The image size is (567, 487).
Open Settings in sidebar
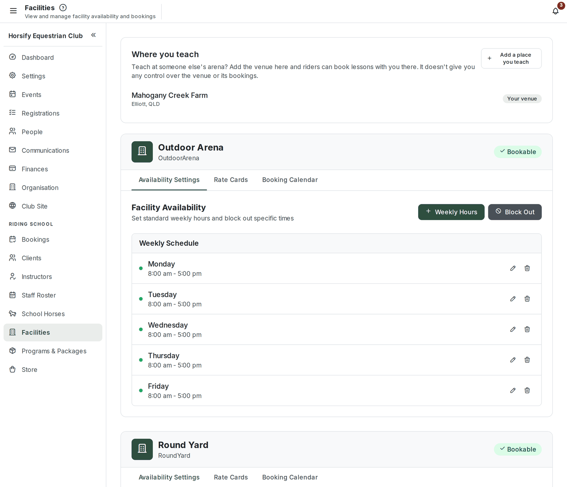pos(53,76)
